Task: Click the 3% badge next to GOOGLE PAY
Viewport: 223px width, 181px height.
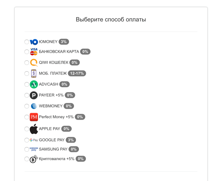Action: 71,140
